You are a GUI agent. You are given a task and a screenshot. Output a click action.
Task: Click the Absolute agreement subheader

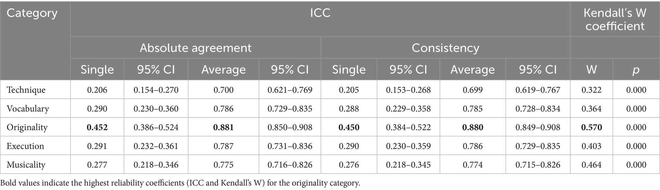[x=195, y=48]
